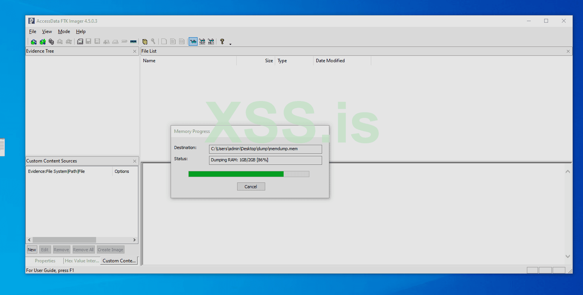Click the New custom content button
Image resolution: width=583 pixels, height=295 pixels.
click(32, 250)
